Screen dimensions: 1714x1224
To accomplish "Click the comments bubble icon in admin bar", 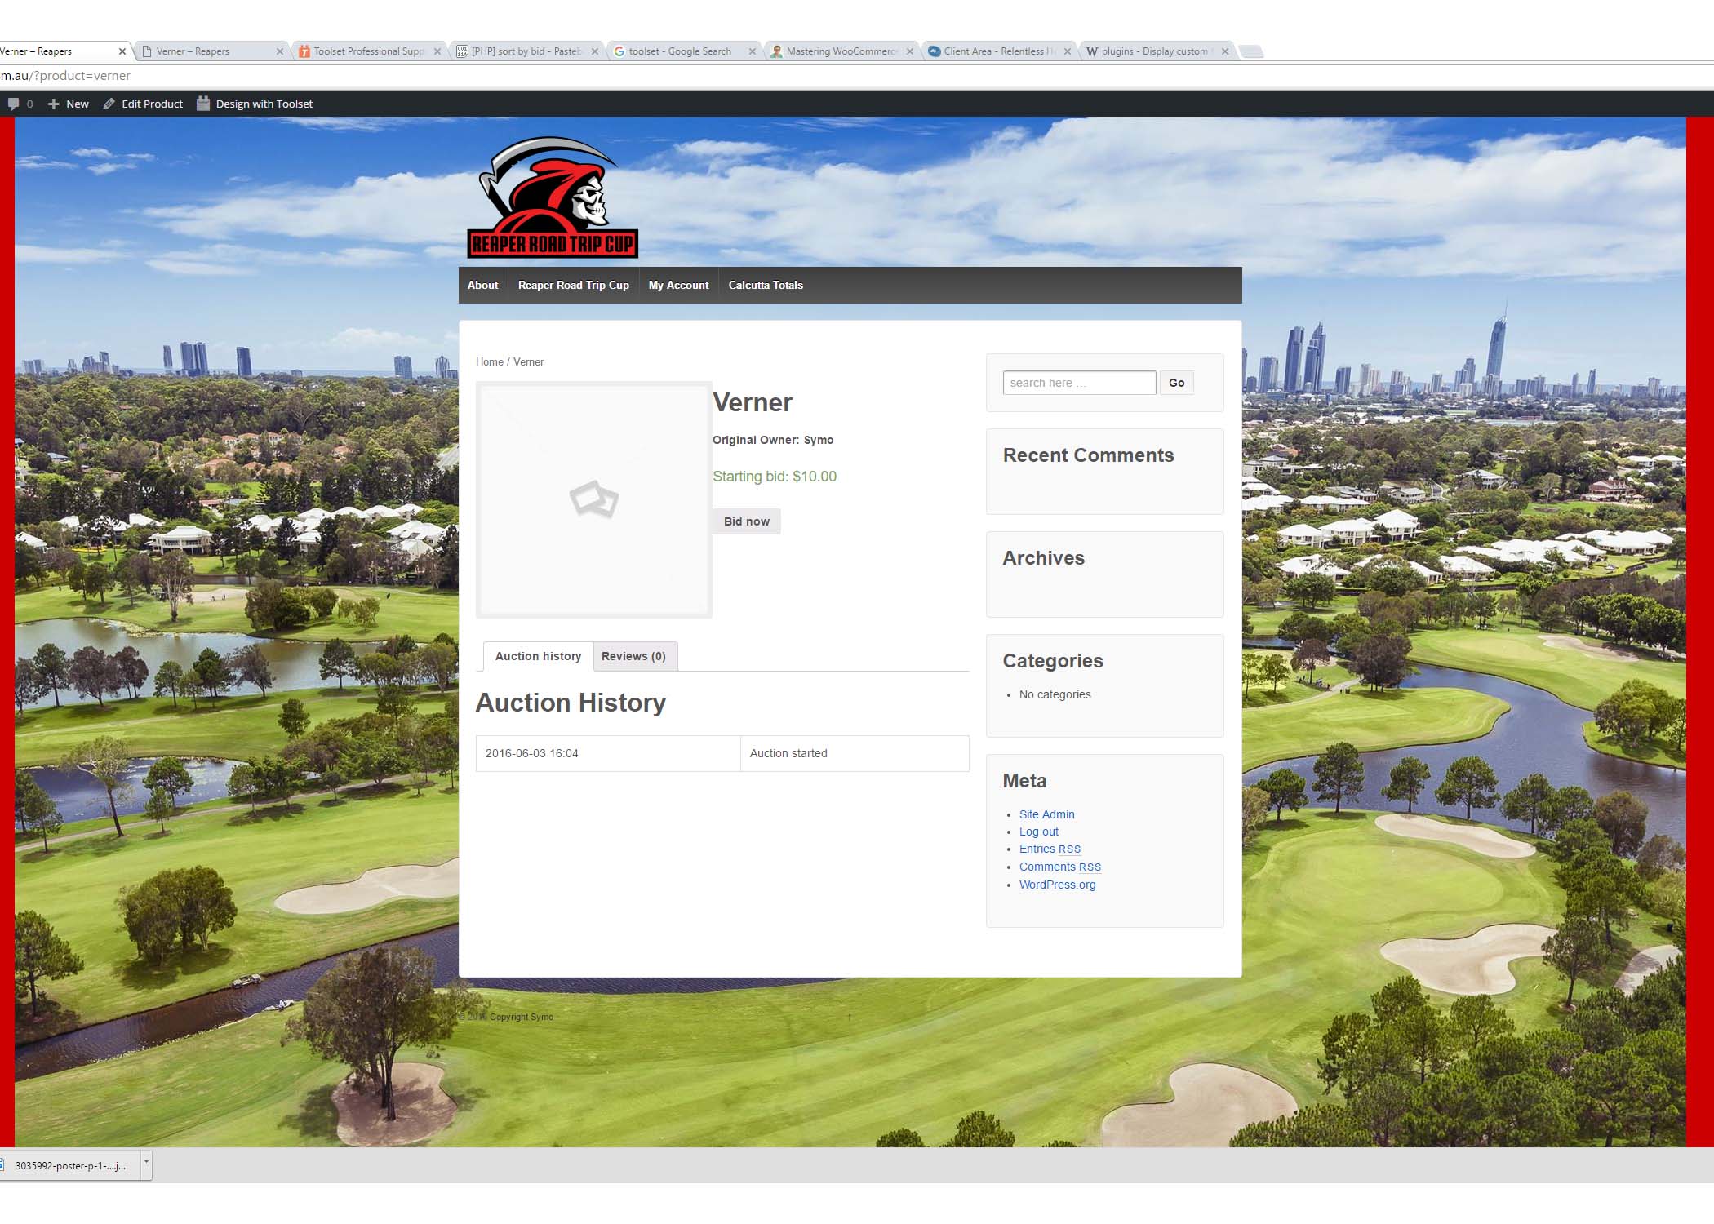I will pos(14,104).
